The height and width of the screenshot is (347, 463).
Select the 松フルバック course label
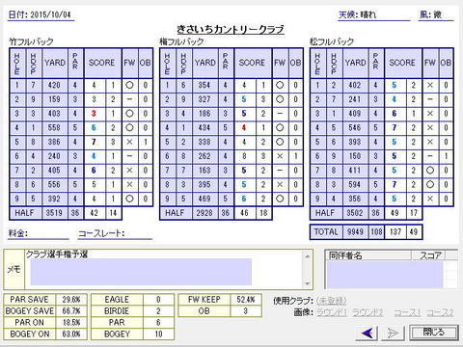click(332, 41)
